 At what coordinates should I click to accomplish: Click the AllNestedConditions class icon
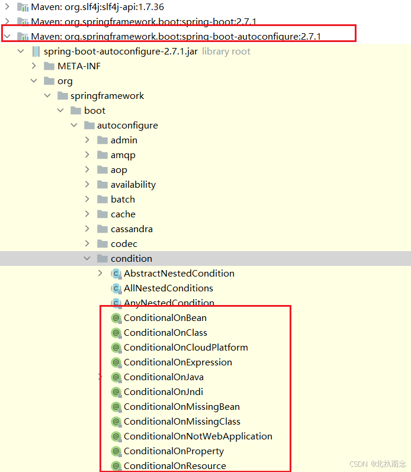(x=116, y=288)
